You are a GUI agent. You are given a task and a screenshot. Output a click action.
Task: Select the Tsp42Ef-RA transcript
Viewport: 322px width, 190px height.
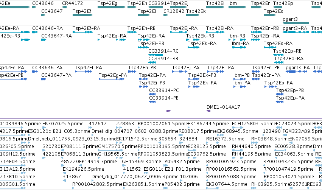pos(82,32)
